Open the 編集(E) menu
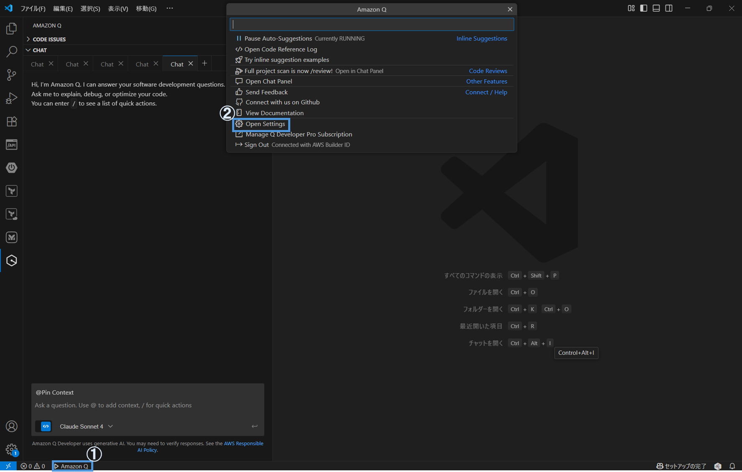The width and height of the screenshot is (742, 472). click(x=63, y=8)
